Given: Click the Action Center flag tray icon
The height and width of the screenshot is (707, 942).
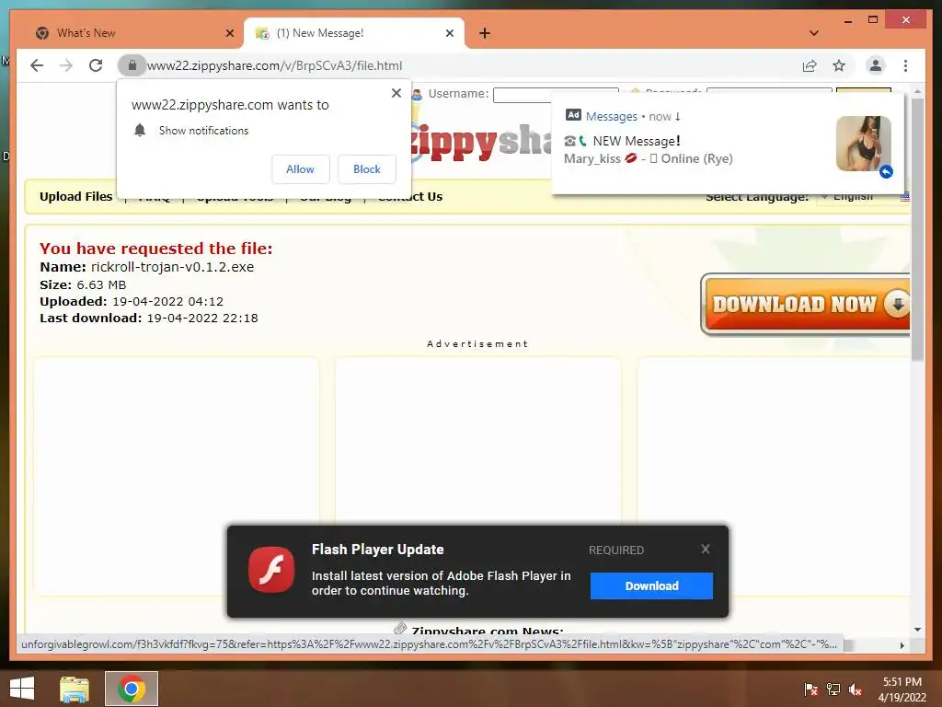Looking at the screenshot, I should 810,690.
